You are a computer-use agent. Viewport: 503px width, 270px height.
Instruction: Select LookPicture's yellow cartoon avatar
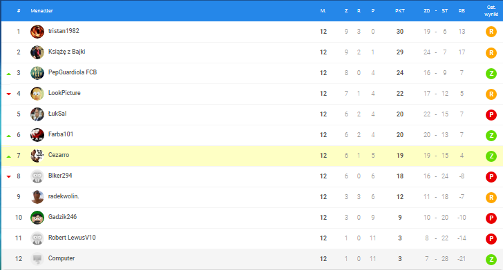(37, 94)
